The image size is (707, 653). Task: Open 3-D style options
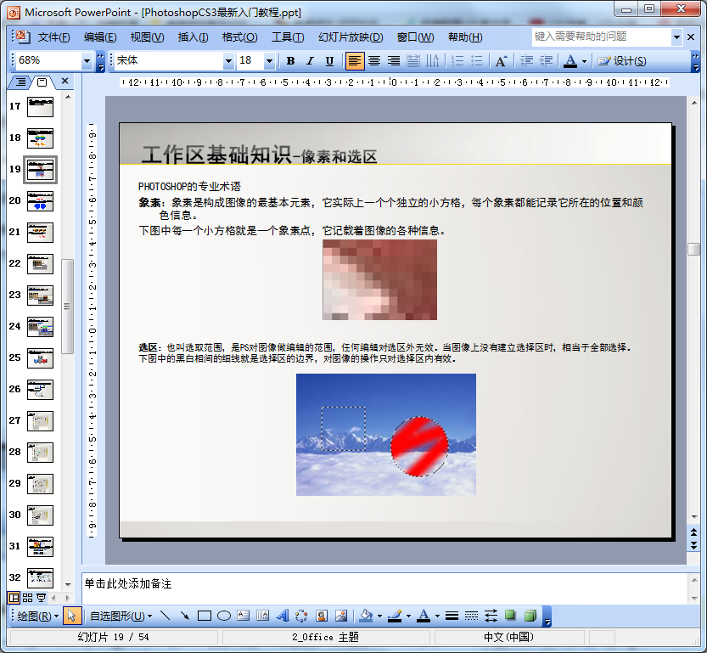pos(530,616)
